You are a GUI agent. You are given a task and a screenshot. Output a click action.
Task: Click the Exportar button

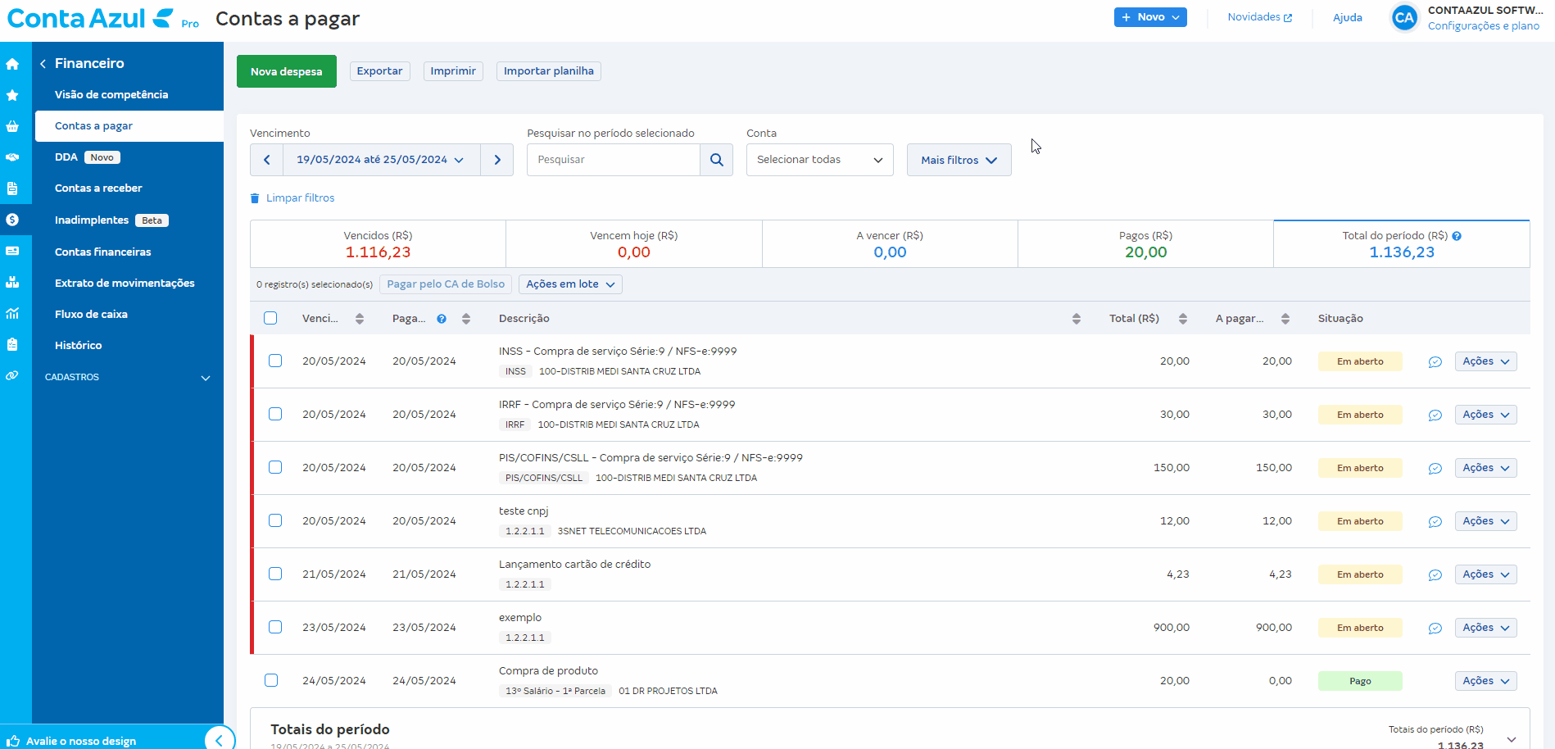coord(380,71)
